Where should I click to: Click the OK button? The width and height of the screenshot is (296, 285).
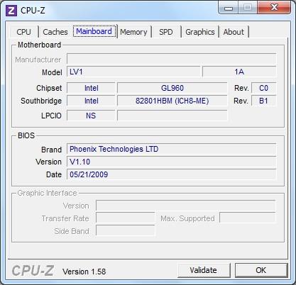pos(261,270)
